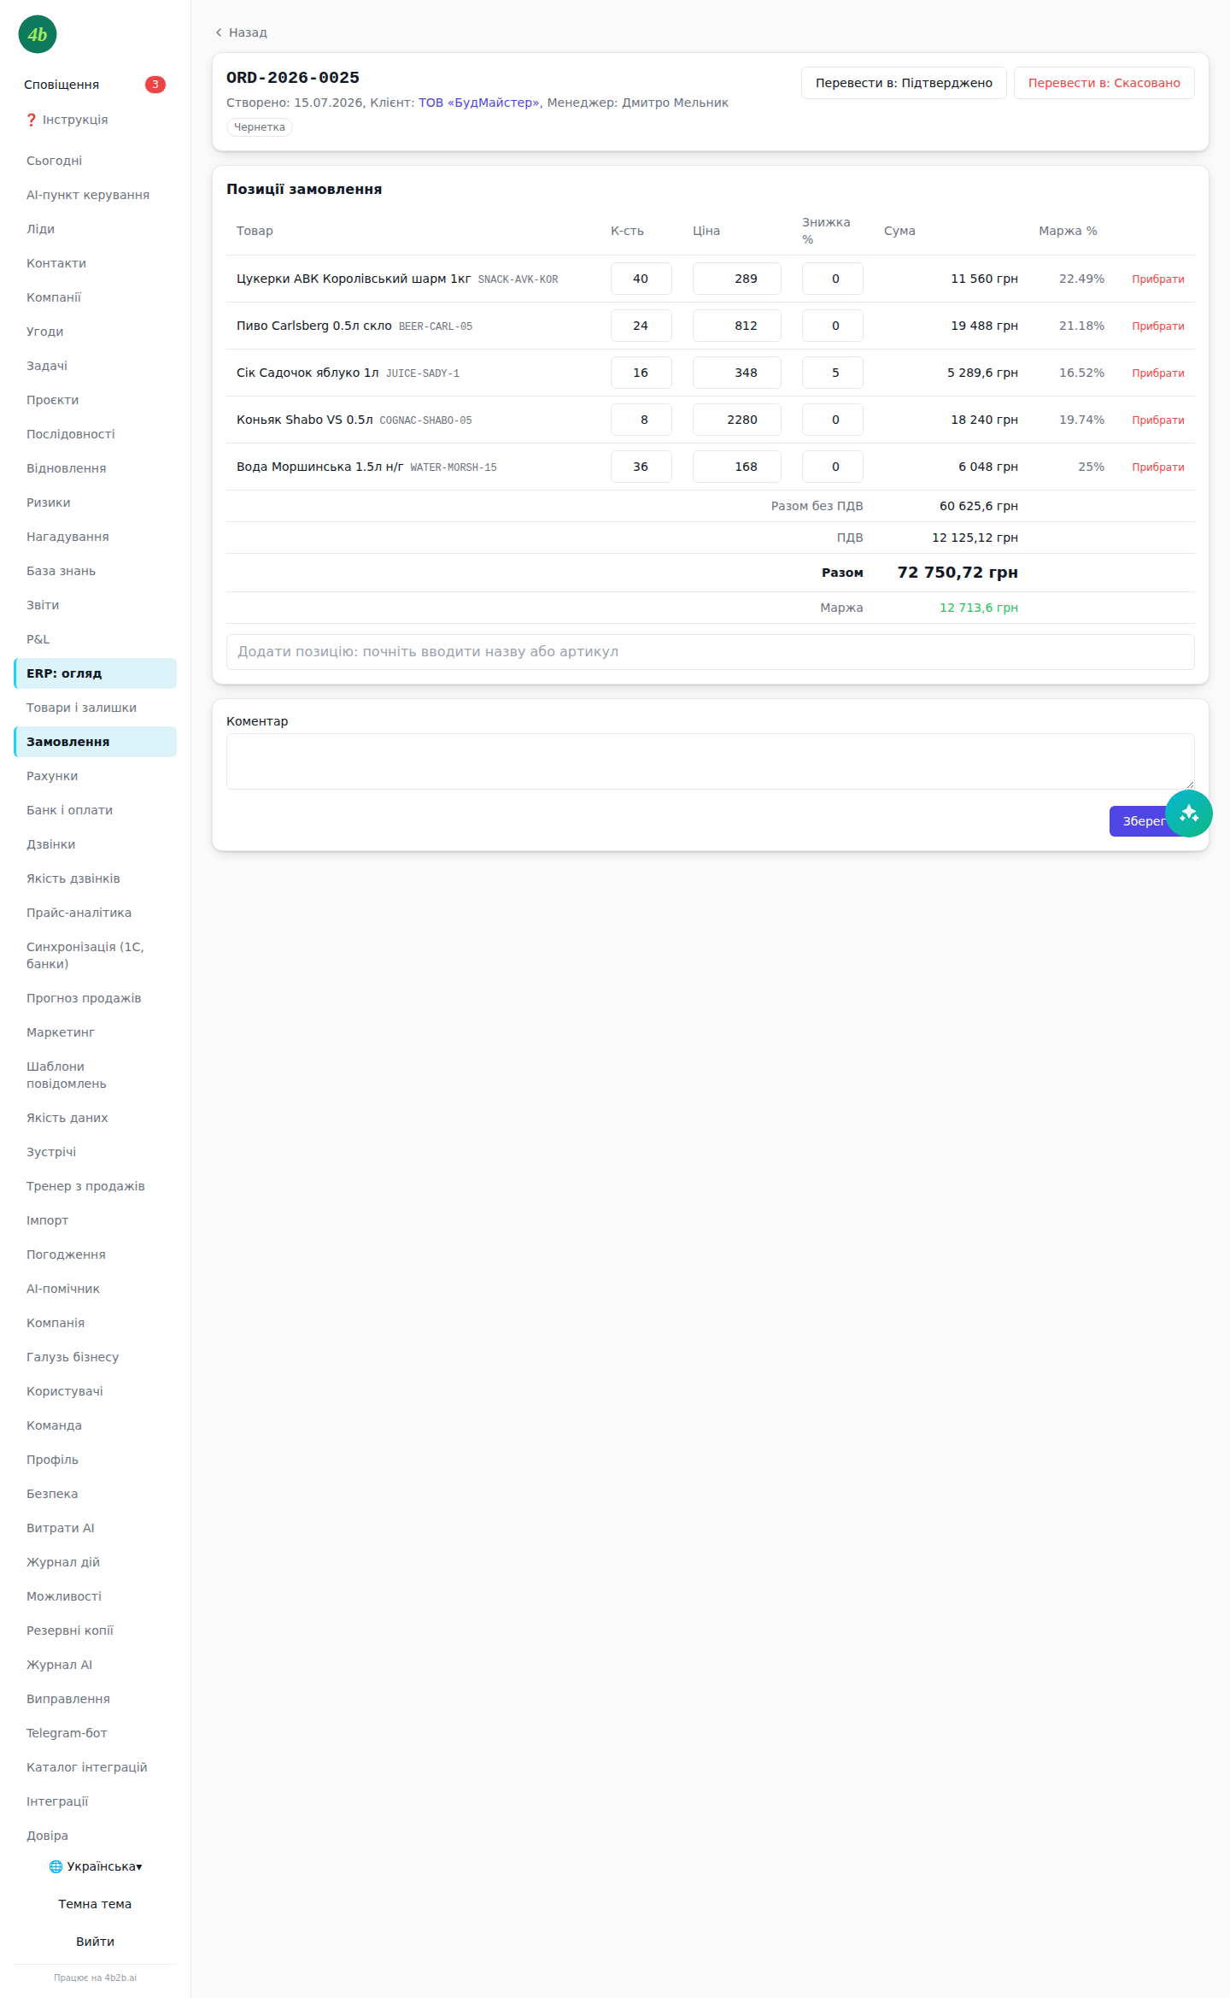Open Журнал дій in sidebar

click(x=95, y=1562)
